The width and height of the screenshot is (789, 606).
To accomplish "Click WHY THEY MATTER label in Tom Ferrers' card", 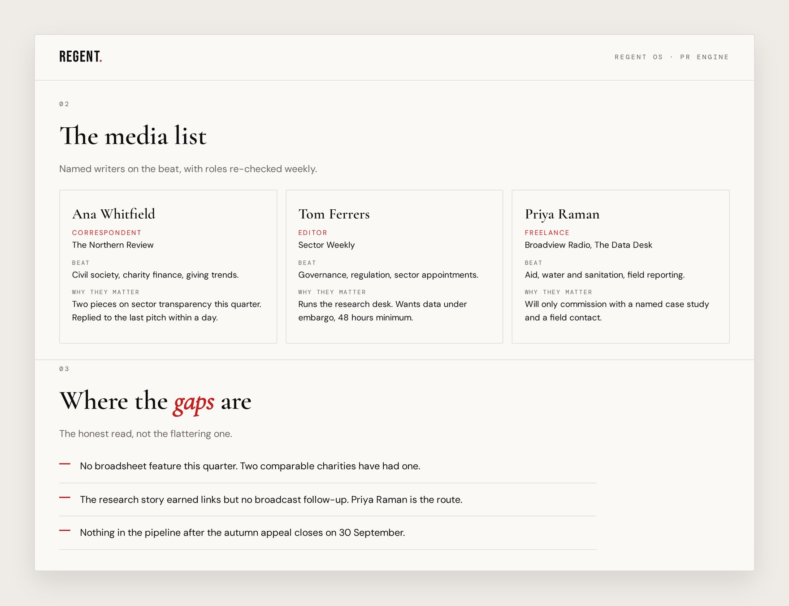I will point(332,292).
